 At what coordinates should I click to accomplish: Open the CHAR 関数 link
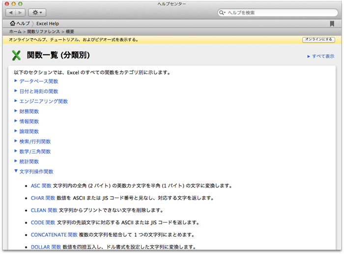pyautogui.click(x=43, y=198)
